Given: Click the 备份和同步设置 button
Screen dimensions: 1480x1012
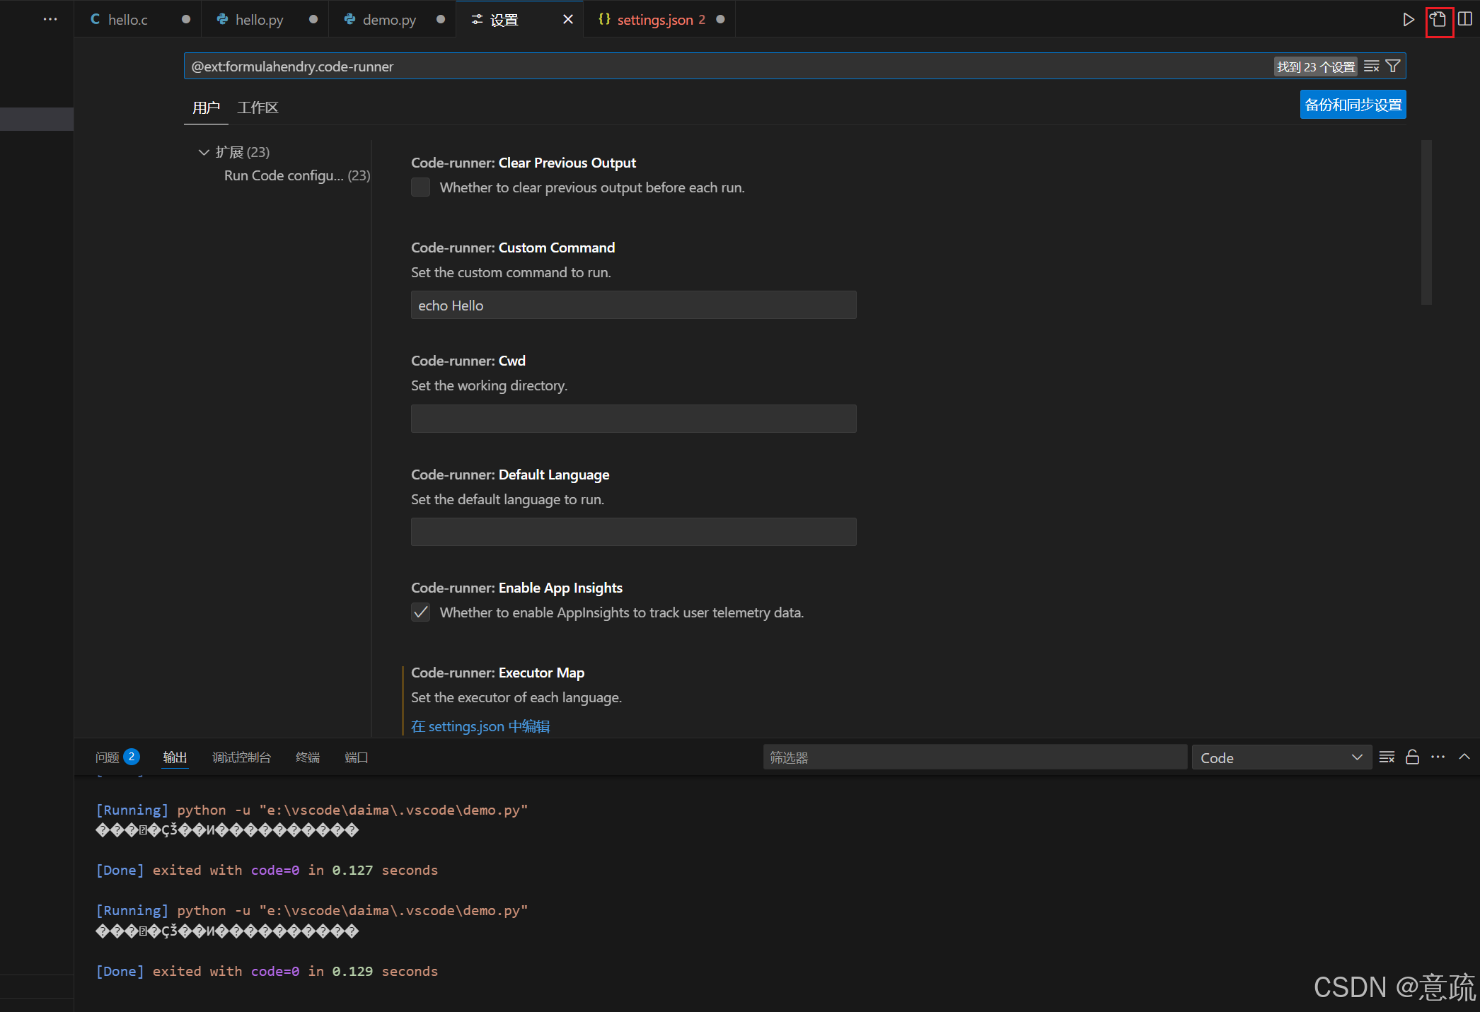Looking at the screenshot, I should tap(1353, 105).
